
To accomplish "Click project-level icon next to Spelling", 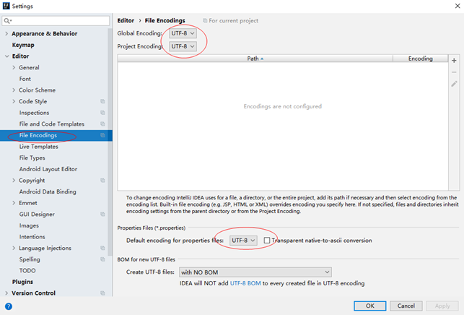I will (x=102, y=259).
